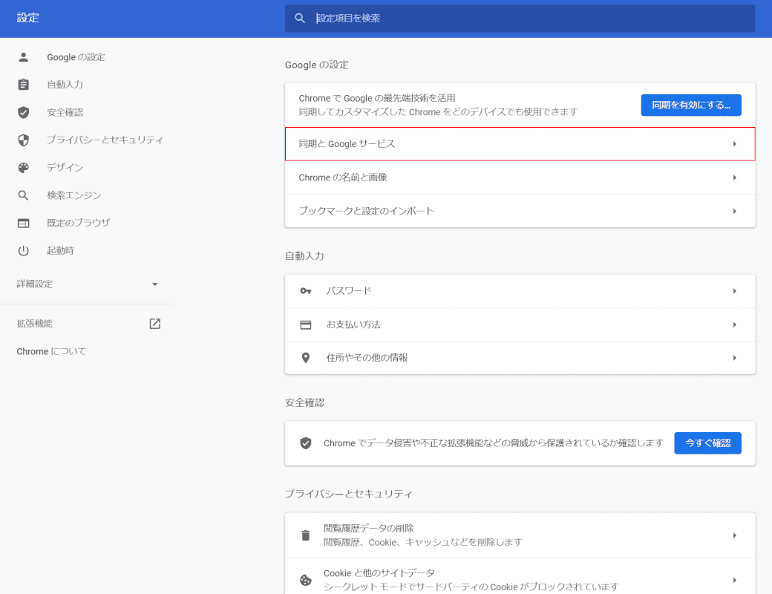This screenshot has width=772, height=594.
Task: Click the cookie icon beside Cookie と他のサイトデータ
Action: [x=306, y=580]
